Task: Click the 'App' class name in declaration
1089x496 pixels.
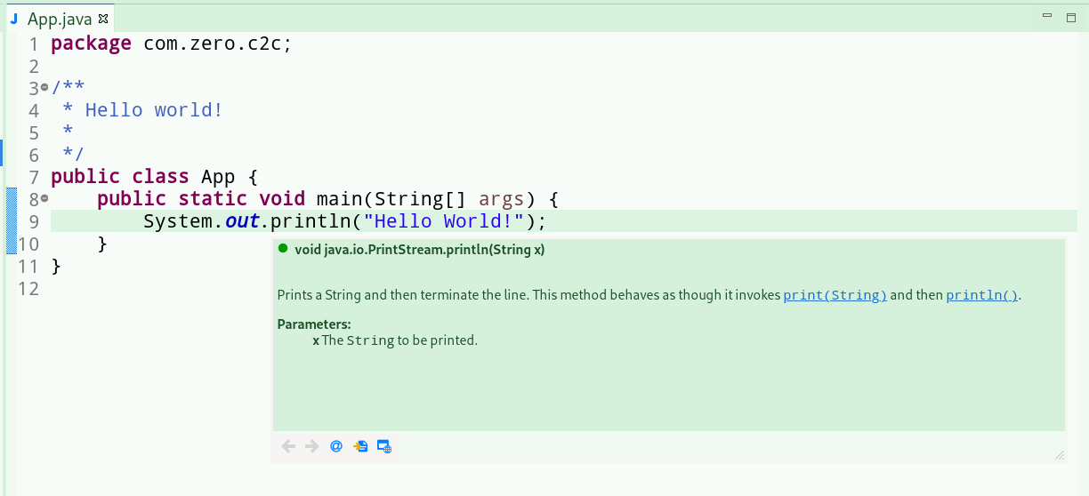Action: tap(219, 177)
